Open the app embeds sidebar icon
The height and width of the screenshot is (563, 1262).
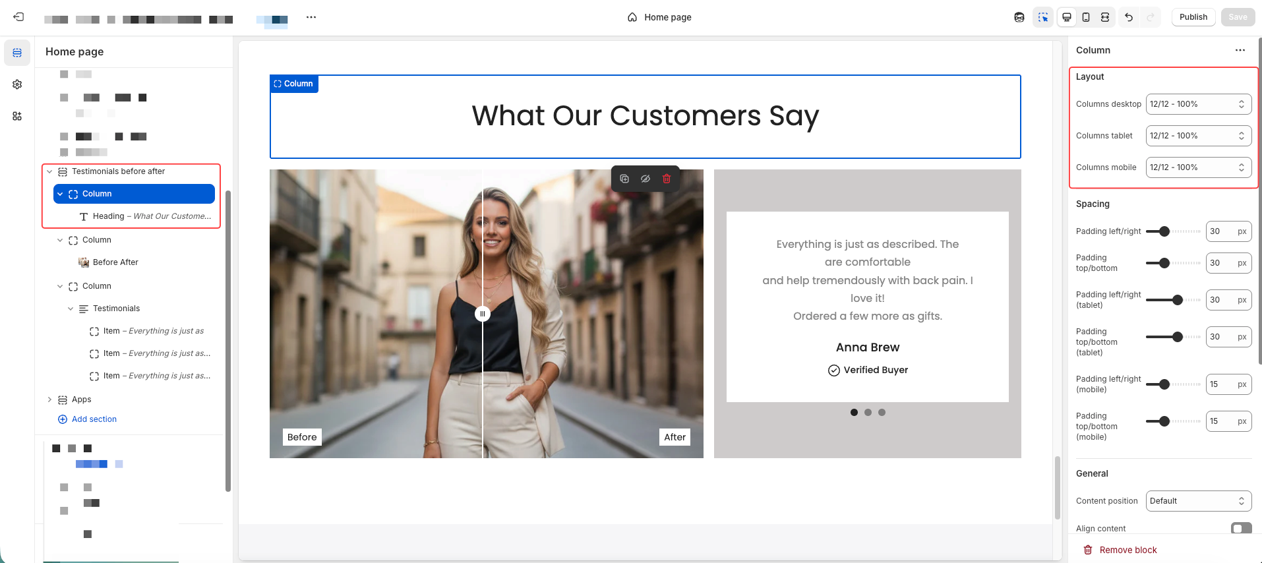pos(17,116)
